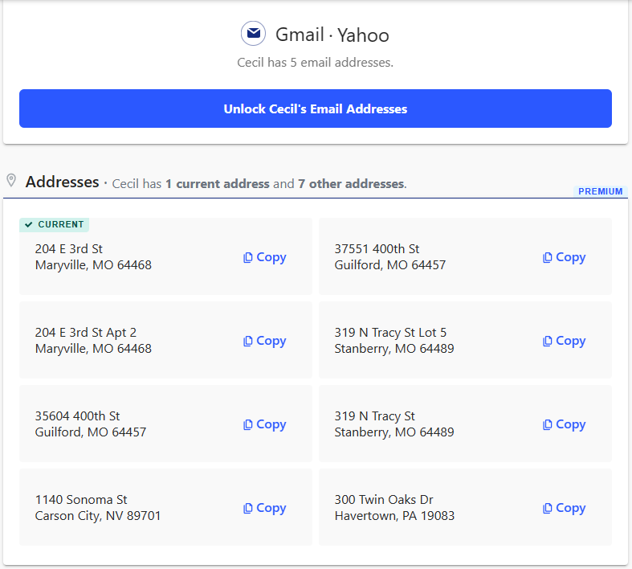Select text Cecil has 5 email addresses

pyautogui.click(x=315, y=63)
